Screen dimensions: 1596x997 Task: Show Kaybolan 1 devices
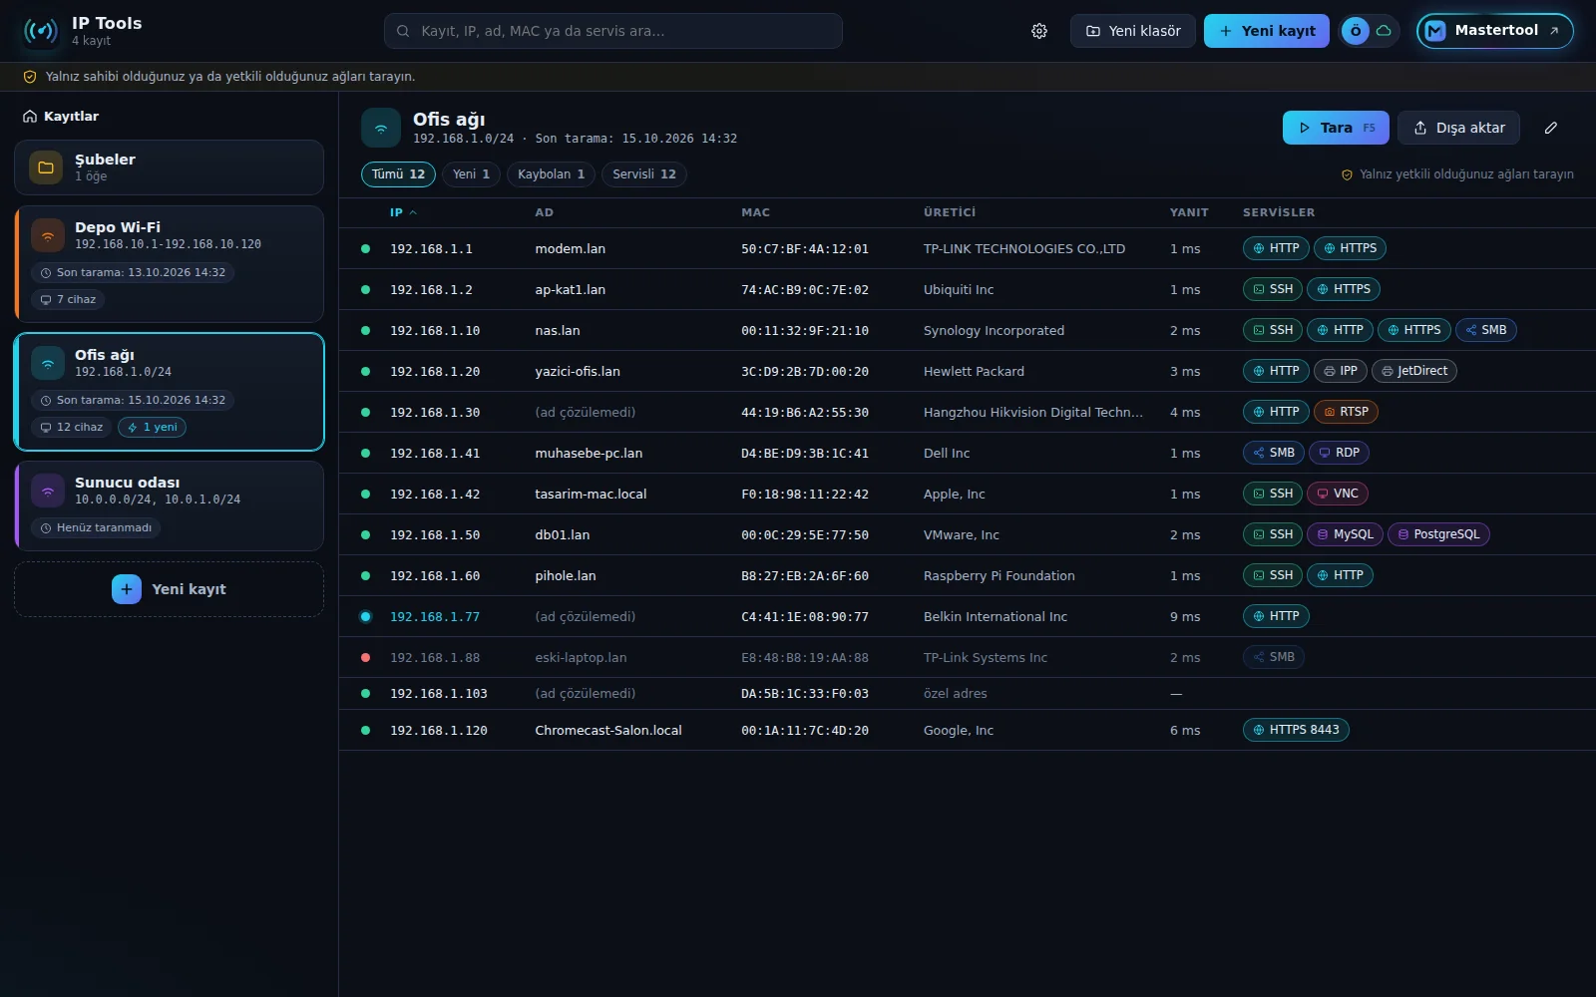point(551,174)
